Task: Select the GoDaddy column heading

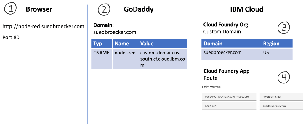Action: point(139,9)
